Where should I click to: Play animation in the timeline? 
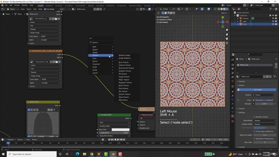(x=118, y=140)
